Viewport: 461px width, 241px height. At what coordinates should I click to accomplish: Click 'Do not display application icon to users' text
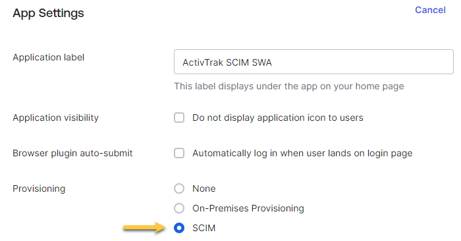pos(278,118)
